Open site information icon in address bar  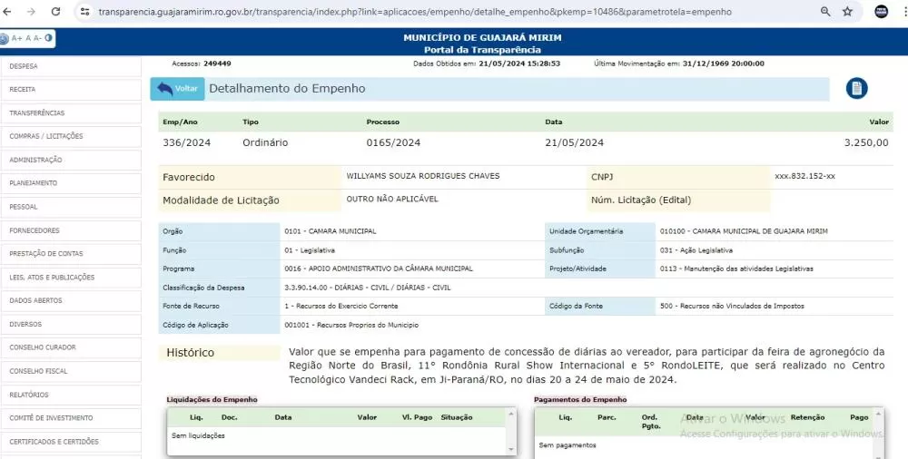pyautogui.click(x=85, y=12)
